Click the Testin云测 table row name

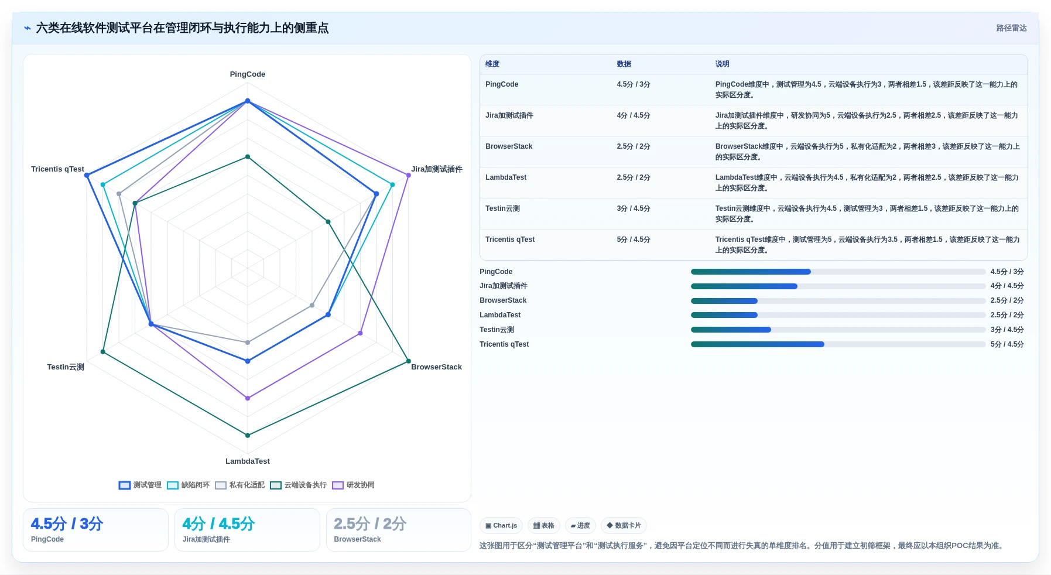[x=502, y=208]
